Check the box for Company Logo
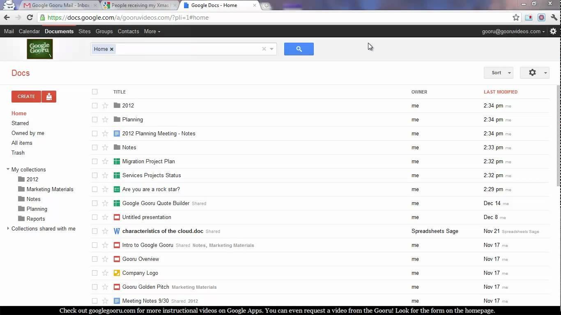The image size is (561, 315). 95,273
